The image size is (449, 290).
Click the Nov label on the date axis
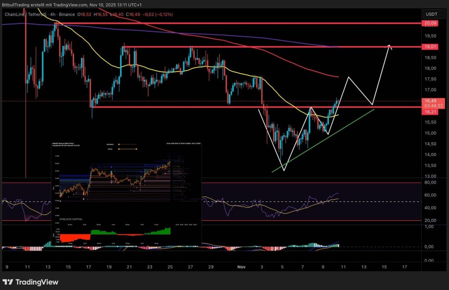(241, 267)
